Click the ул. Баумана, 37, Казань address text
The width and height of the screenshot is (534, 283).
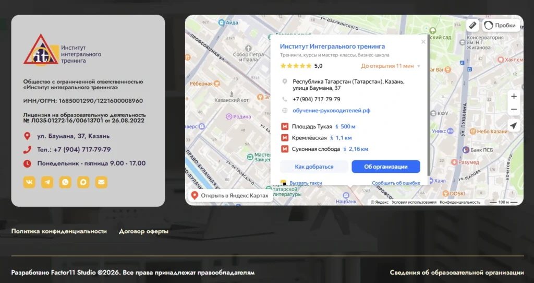73,136
